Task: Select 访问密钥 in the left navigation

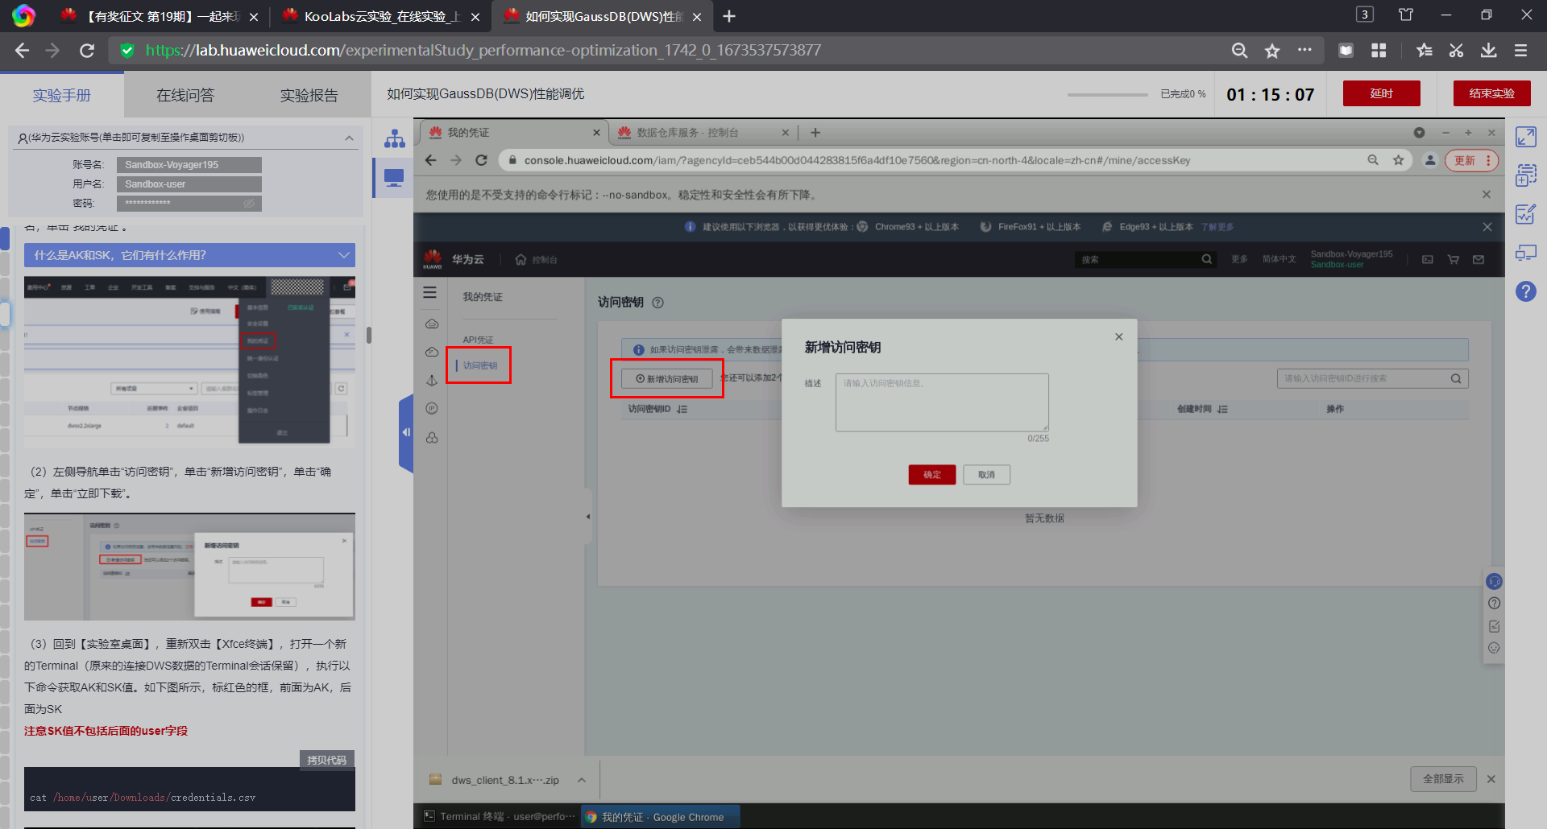Action: click(480, 365)
